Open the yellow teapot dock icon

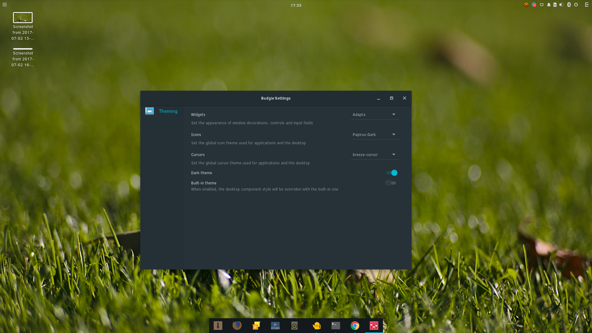click(x=317, y=326)
